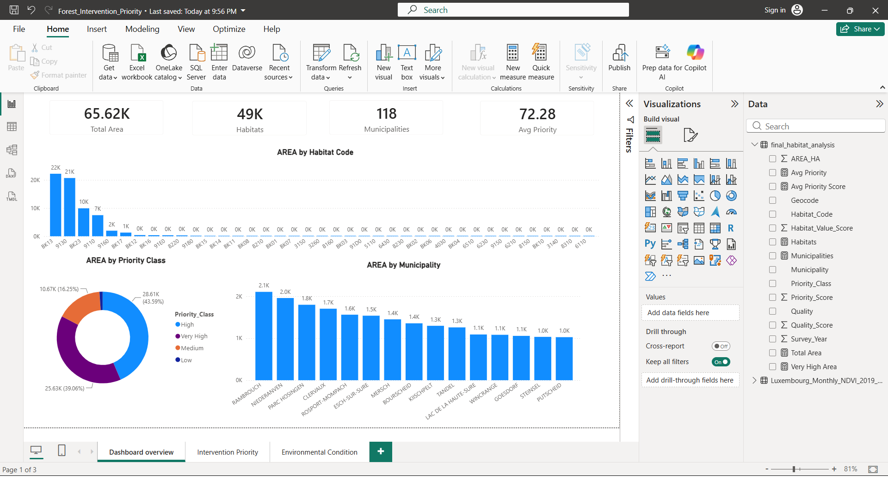Select the pie chart visual type

coord(715,196)
